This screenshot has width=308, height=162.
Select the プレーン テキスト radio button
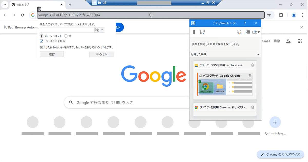click(42, 36)
